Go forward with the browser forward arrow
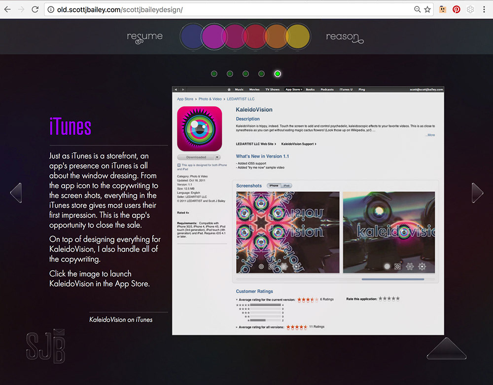This screenshot has width=493, height=385. coord(21,9)
